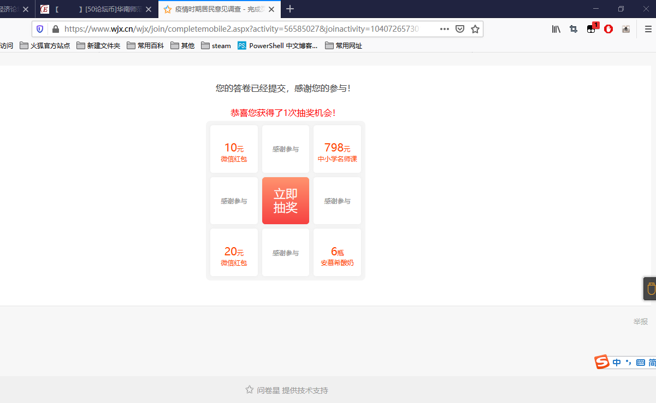The height and width of the screenshot is (403, 656).
Task: Switch to the 50论坛币 华南师范 tab
Action: (97, 9)
